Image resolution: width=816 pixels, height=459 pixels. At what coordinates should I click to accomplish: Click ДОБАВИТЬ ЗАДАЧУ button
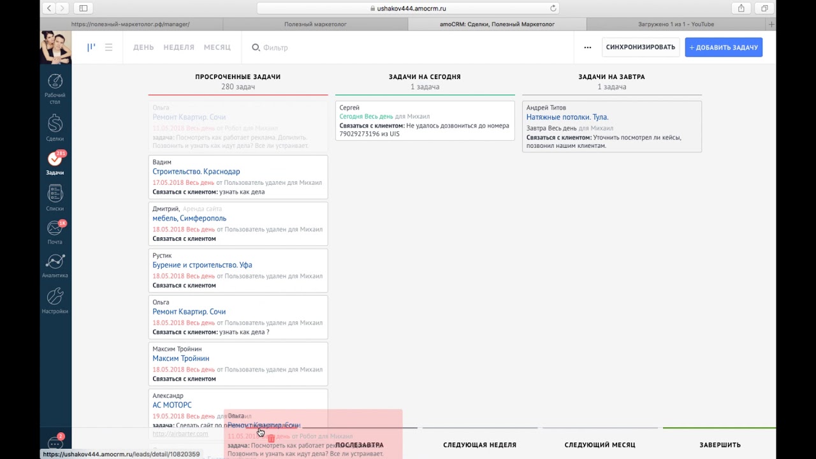click(x=724, y=47)
